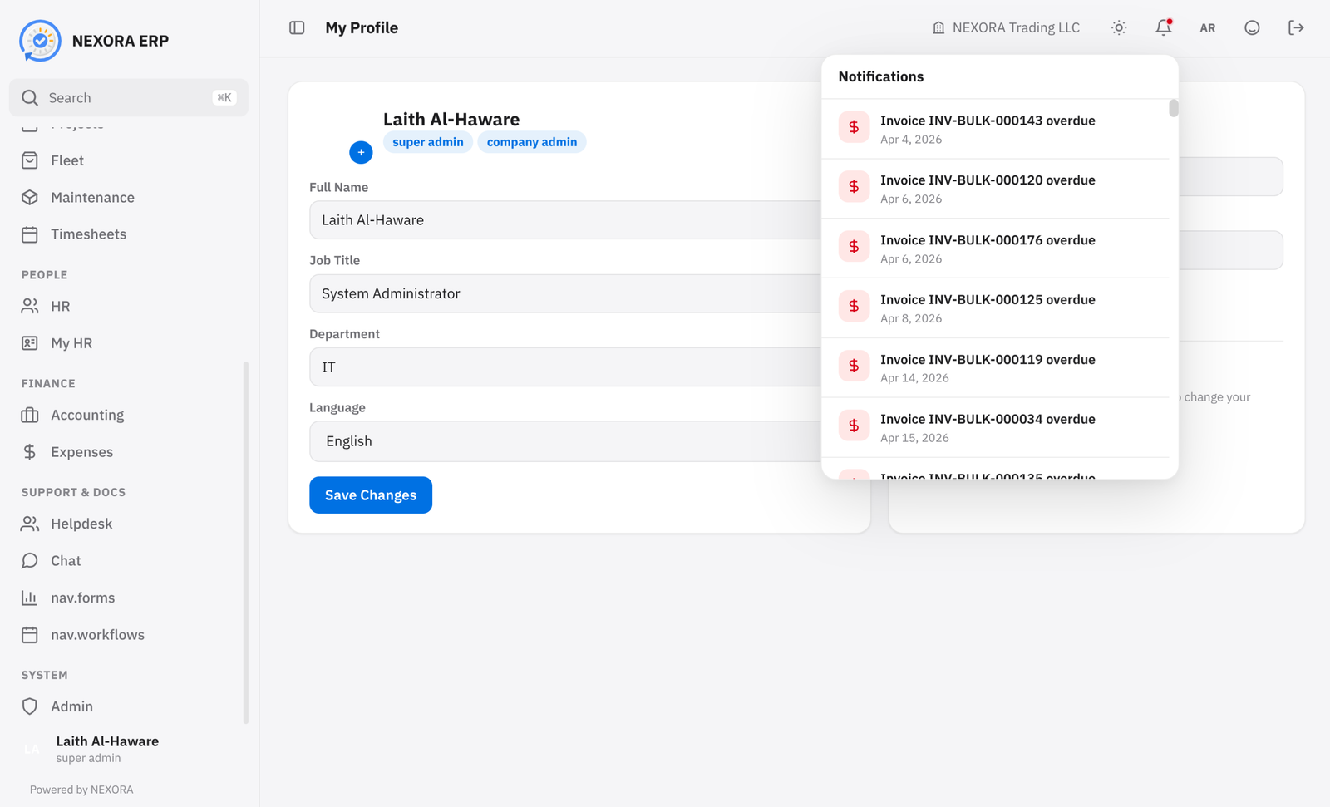This screenshot has height=807, width=1330.
Task: Open Expenses in the sidebar
Action: tap(129, 452)
